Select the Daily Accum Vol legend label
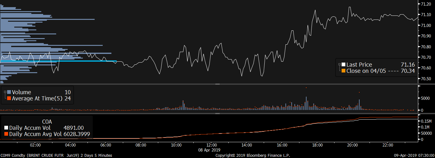 [x=30, y=128]
